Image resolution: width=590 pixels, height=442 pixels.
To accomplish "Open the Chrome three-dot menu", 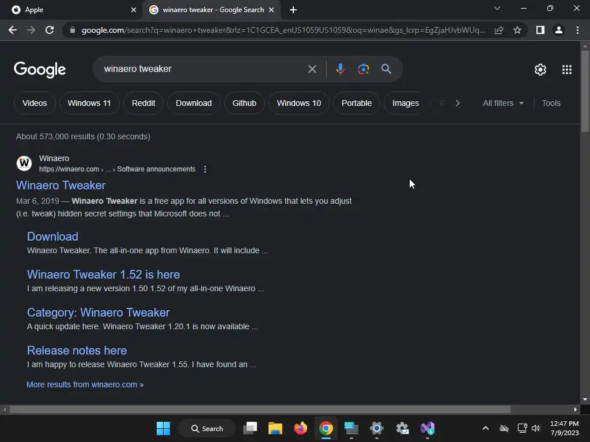I will click(x=577, y=30).
